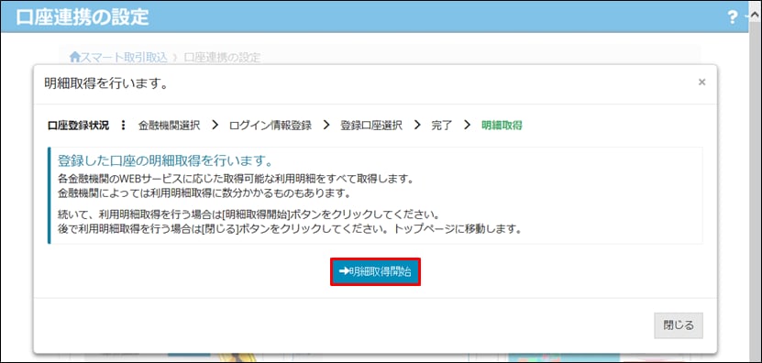Screen dimensions: 762x363
Task: Click the line starting 各金融機関のWEBサービス
Action: (x=236, y=179)
